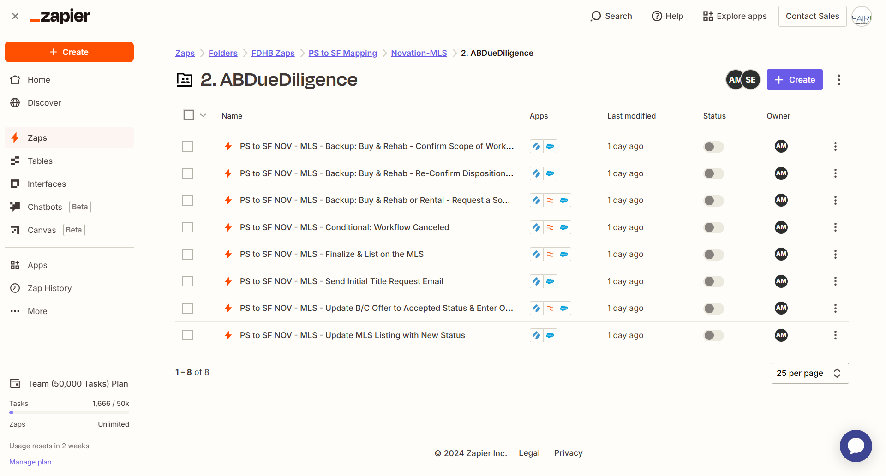Go to Folders breadcrumb link
This screenshot has width=886, height=476.
tap(223, 53)
